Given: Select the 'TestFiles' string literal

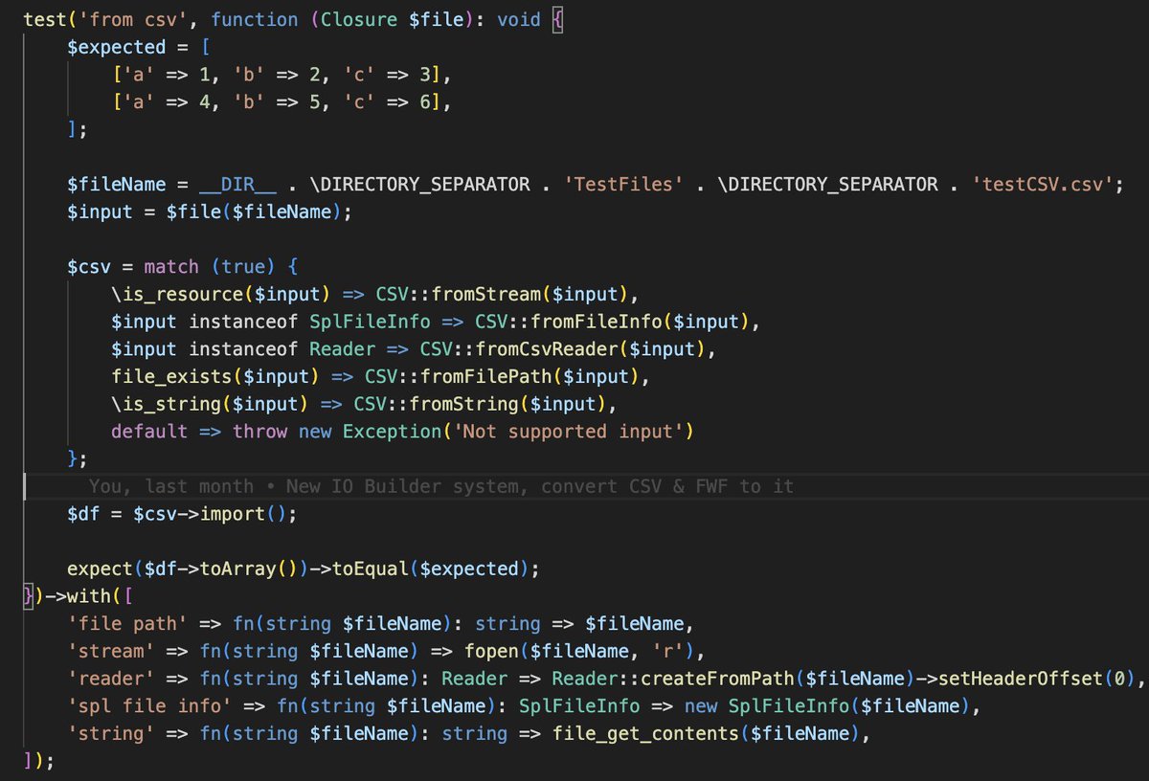Looking at the screenshot, I should click(x=625, y=184).
